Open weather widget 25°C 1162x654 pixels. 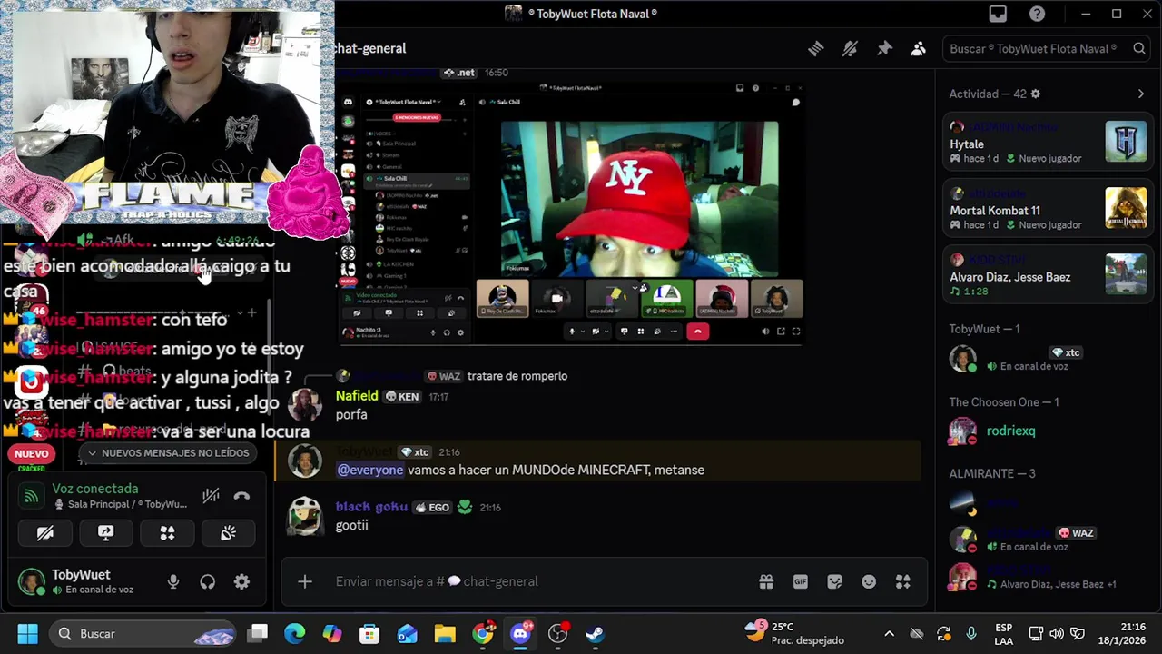(x=795, y=633)
